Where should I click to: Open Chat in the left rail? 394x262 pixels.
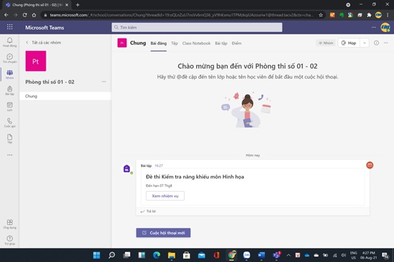(x=10, y=58)
